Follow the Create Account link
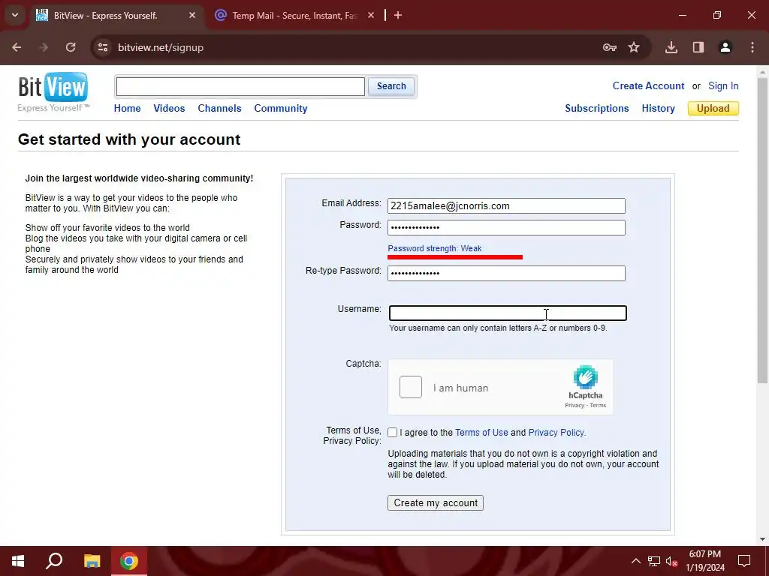Viewport: 769px width, 576px height. click(648, 85)
